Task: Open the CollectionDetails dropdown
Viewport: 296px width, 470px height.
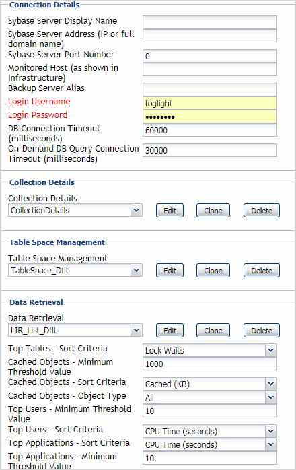Action: 75,210
